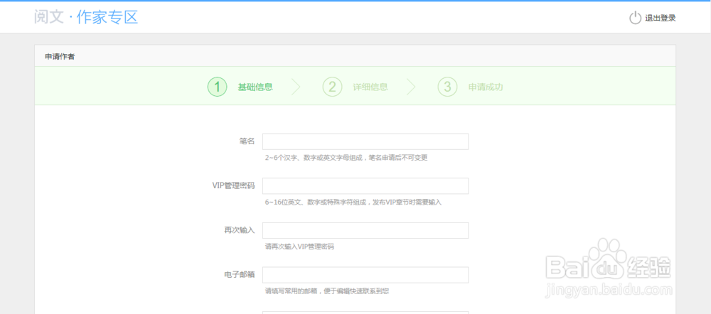Screen dimensions: 711x314
Task: Click hint 请填写常用的邮箱
Action: pyautogui.click(x=290, y=291)
